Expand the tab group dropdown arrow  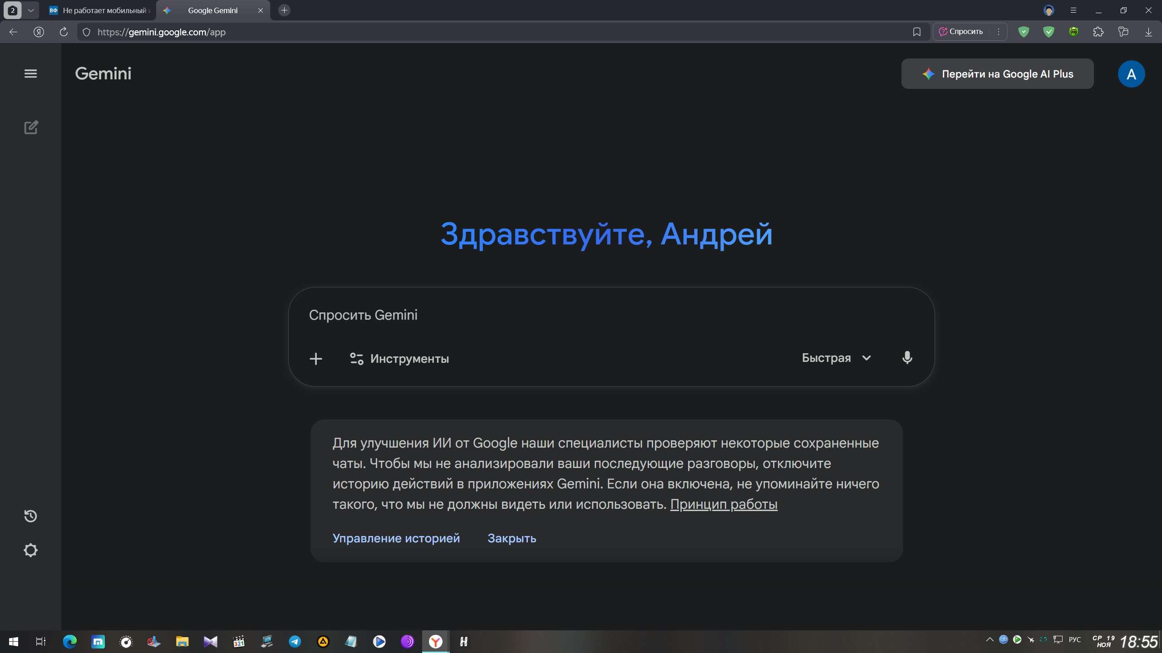click(31, 10)
